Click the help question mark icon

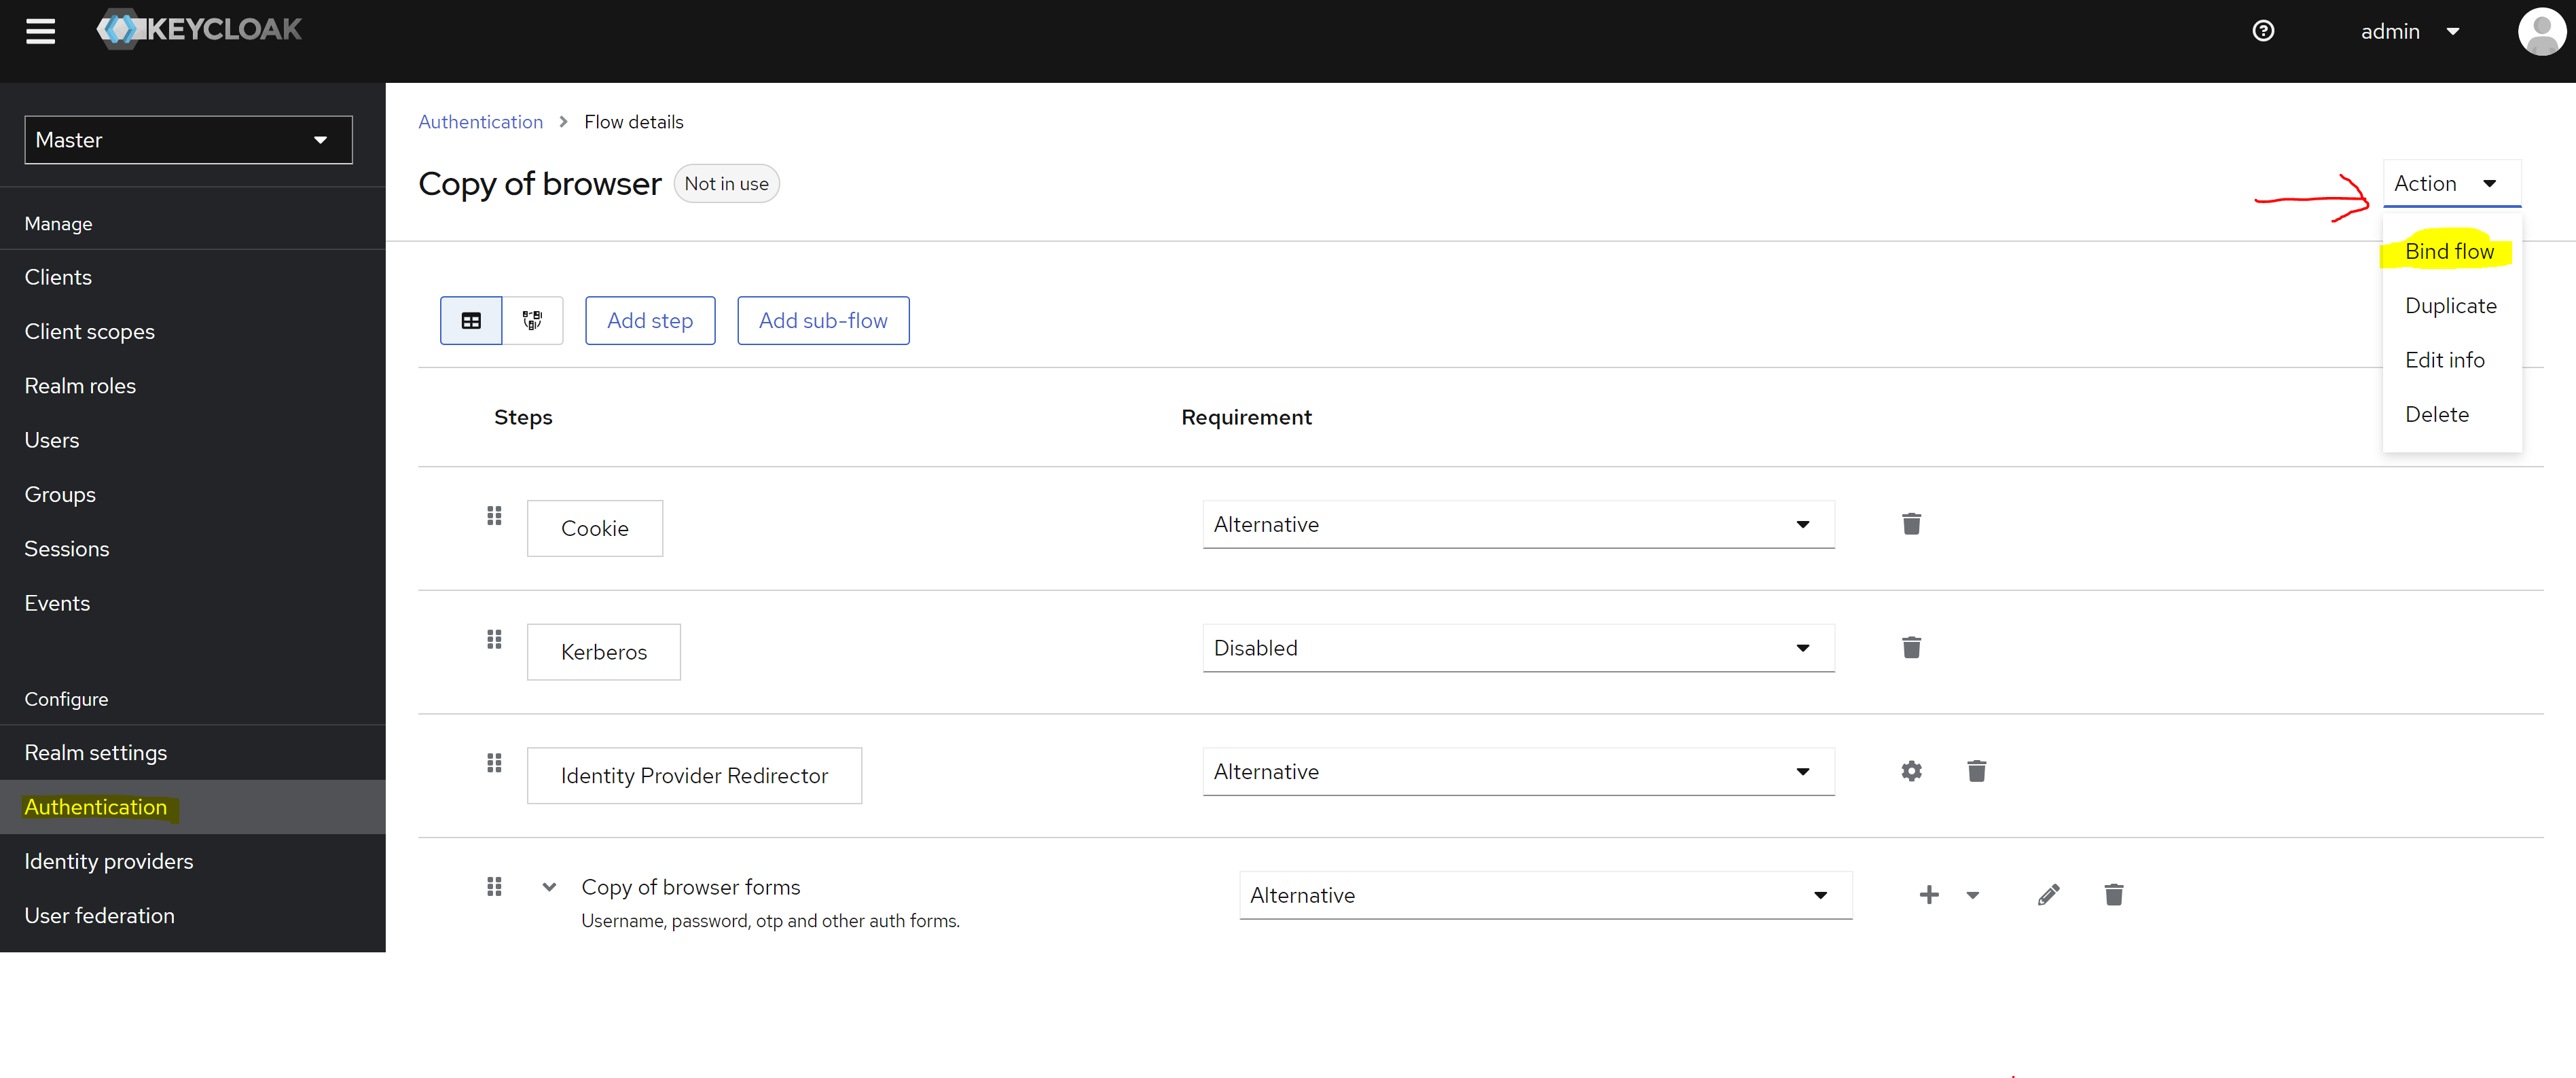(x=2263, y=31)
